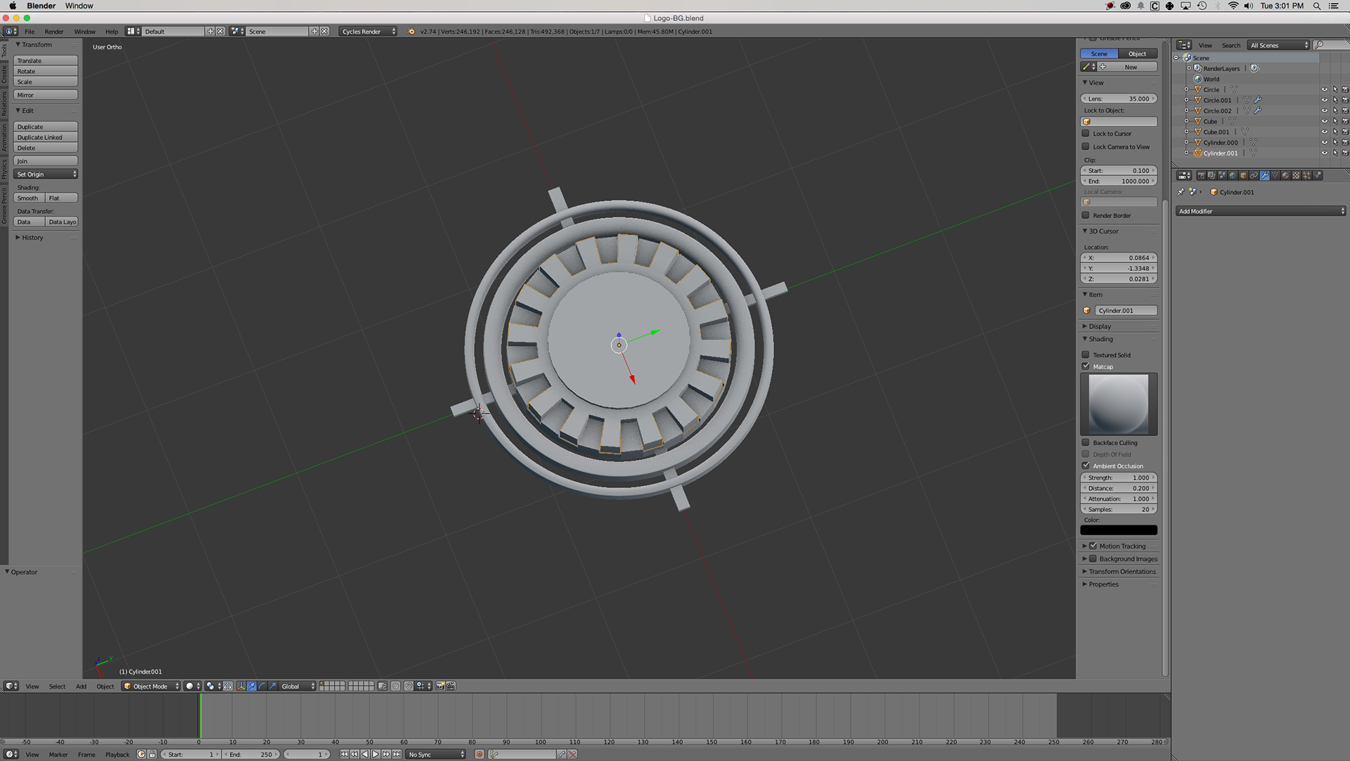The height and width of the screenshot is (761, 1350).
Task: Click the Smooth shading button
Action: [28, 198]
